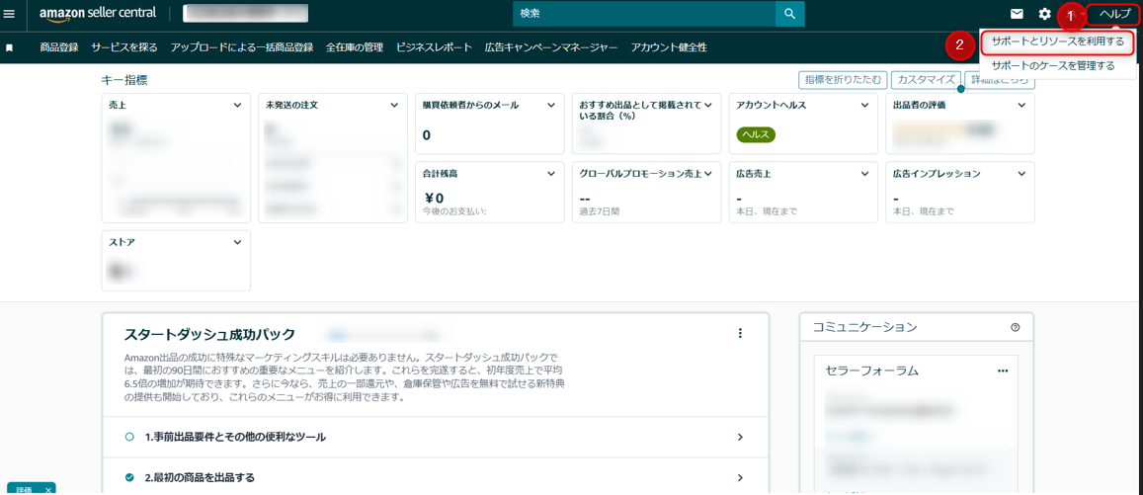Click inside the 検索 search field
The width and height of the screenshot is (1143, 495).
(x=644, y=14)
